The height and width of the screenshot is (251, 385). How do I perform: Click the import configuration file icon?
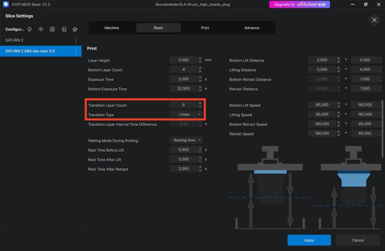click(64, 29)
